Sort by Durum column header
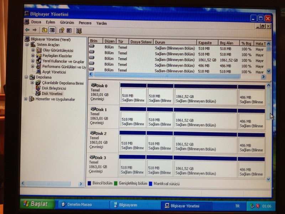 tap(175, 42)
